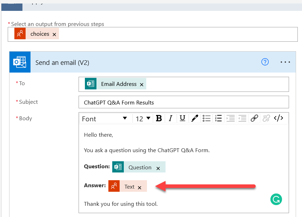The image size is (302, 217).
Task: Click the Send an email (V2) header
Action: tap(153, 62)
